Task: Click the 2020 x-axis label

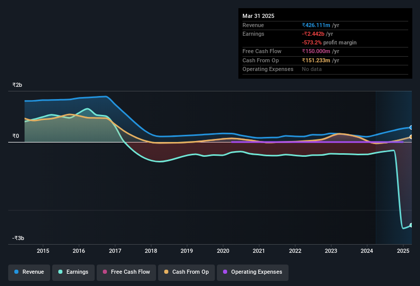Action: [223, 251]
